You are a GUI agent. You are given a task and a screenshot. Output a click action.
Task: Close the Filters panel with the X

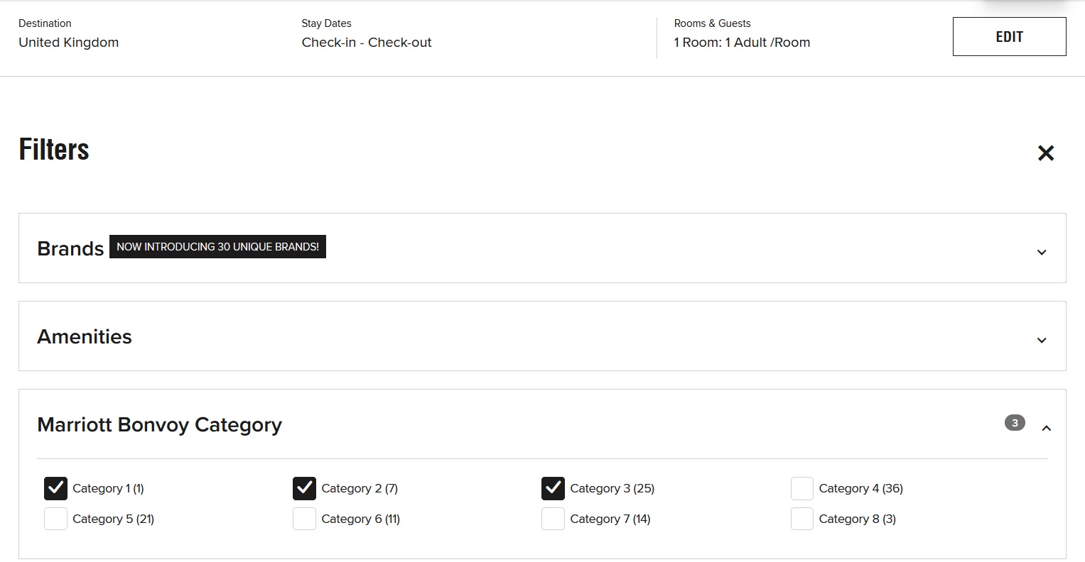pyautogui.click(x=1045, y=153)
